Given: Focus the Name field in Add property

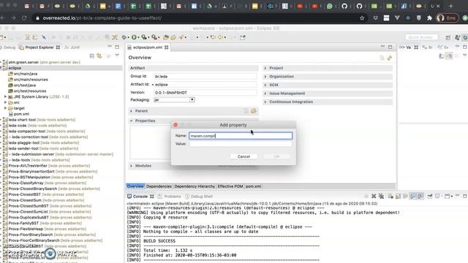Looking at the screenshot, I should pos(241,136).
